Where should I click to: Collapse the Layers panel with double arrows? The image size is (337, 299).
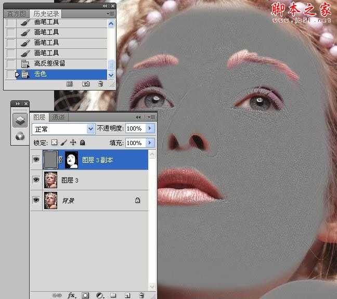click(138, 118)
